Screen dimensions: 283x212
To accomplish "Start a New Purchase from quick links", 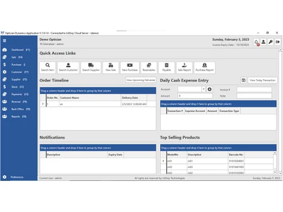I will point(130,67).
